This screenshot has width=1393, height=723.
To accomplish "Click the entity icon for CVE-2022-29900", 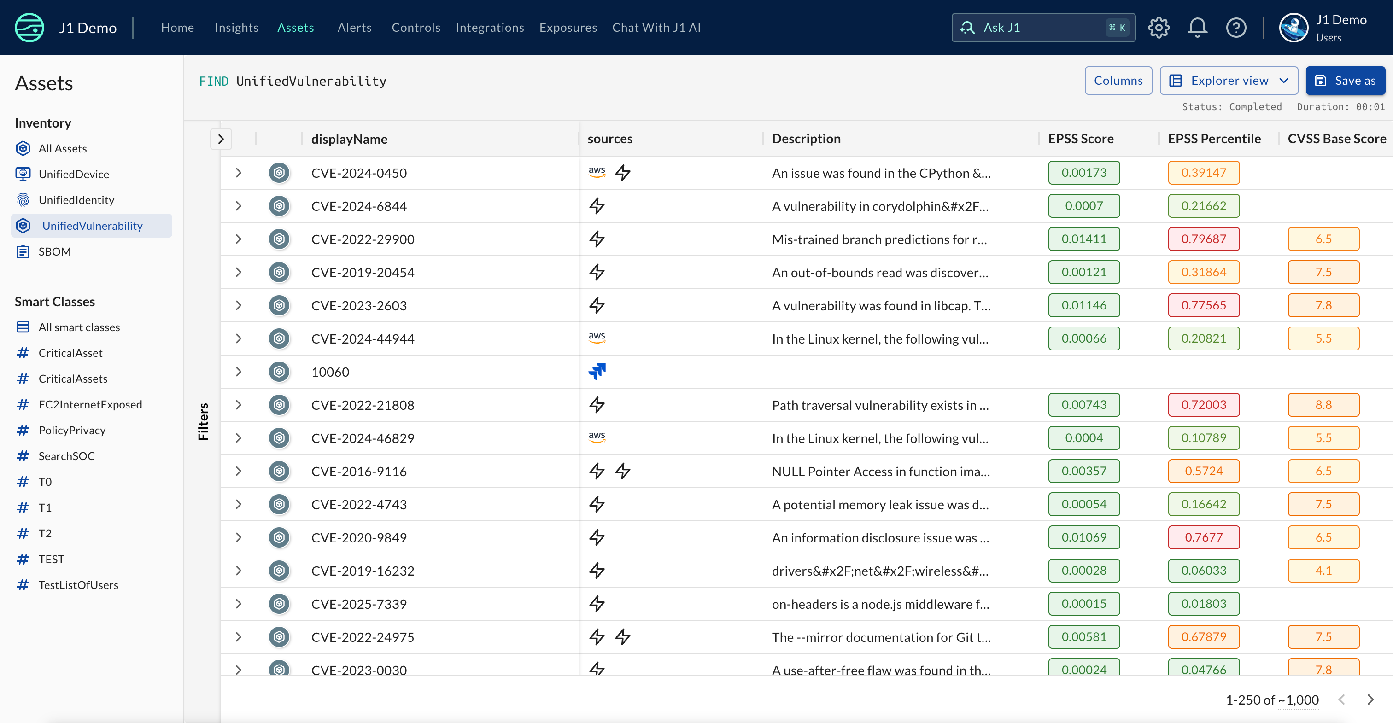I will tap(279, 239).
